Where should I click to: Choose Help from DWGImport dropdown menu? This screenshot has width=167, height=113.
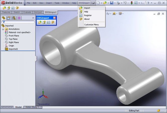point(92,12)
